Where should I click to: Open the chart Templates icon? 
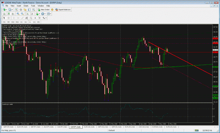coord(48,14)
